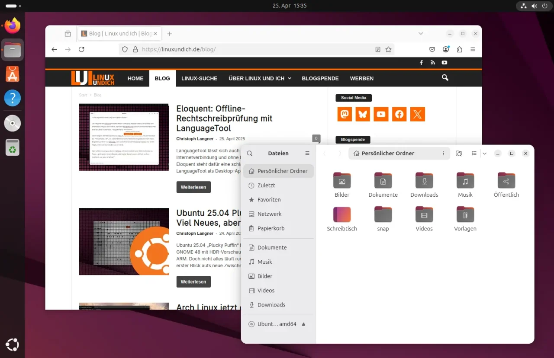Open the Firefox list all tabs chevron
Screen dimensions: 554x358
(421, 34)
